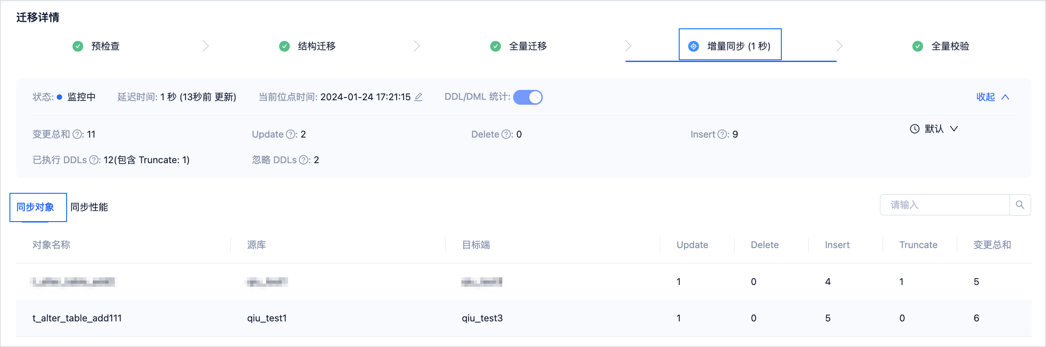This screenshot has width=1046, height=347.
Task: Click the help icon next to 忽略 DDLs
Action: click(304, 160)
